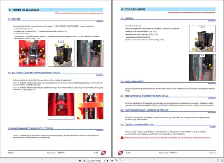Click heading D - TODOS OS ANOS
Screen dimensions: 224x163
[x=133, y=9]
